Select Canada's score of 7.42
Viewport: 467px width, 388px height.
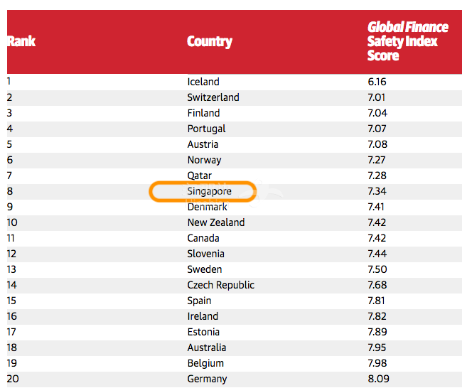click(x=377, y=238)
